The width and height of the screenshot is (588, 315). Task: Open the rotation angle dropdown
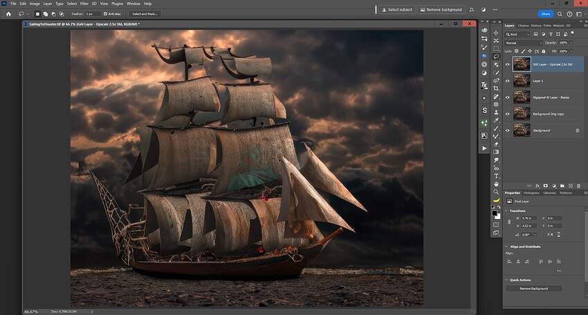click(535, 234)
